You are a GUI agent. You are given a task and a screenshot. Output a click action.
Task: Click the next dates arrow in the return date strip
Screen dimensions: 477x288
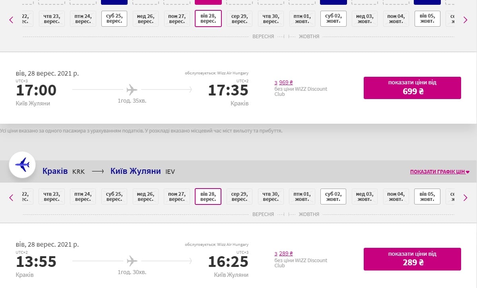[x=465, y=197]
